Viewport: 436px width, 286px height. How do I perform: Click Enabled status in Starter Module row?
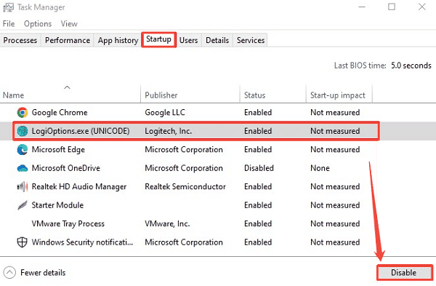[x=258, y=205]
